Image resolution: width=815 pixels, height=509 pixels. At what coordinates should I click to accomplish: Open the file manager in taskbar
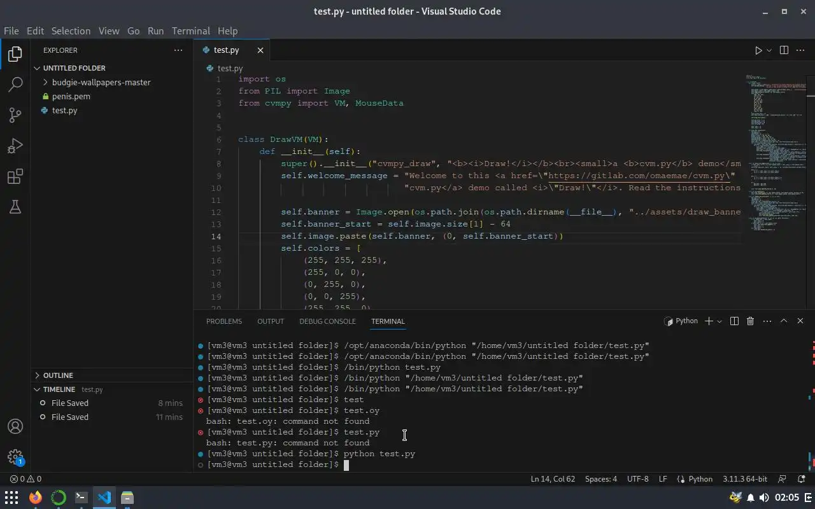[127, 498]
